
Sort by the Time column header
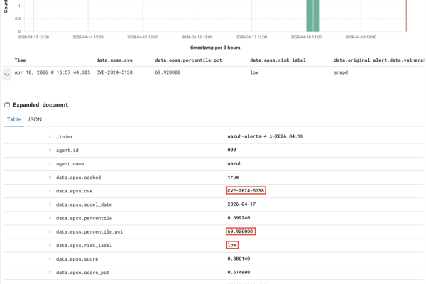point(20,60)
